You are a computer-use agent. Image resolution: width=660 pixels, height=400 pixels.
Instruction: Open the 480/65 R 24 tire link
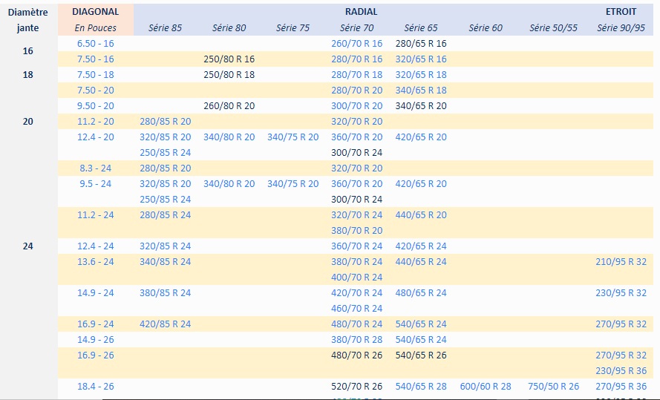421,293
